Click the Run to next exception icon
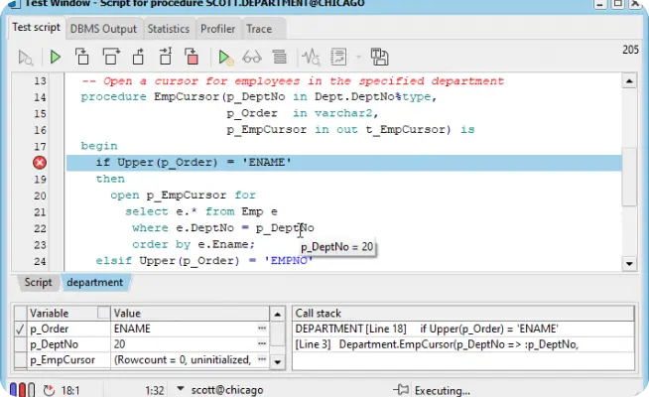This screenshot has width=649, height=397. click(165, 57)
